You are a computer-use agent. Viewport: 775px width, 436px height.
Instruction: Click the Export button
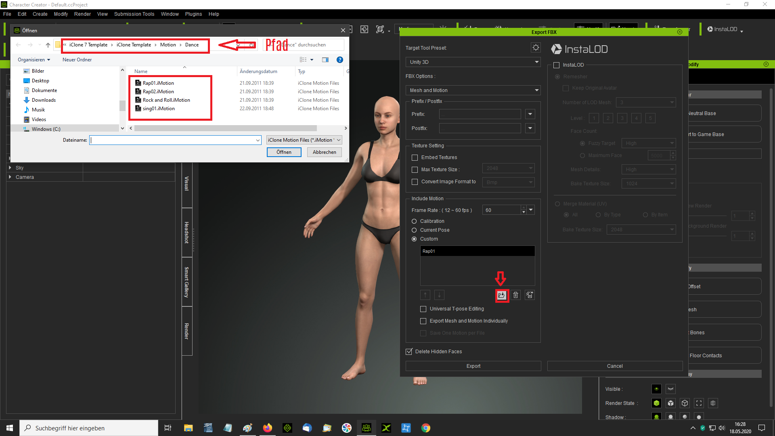pos(473,366)
